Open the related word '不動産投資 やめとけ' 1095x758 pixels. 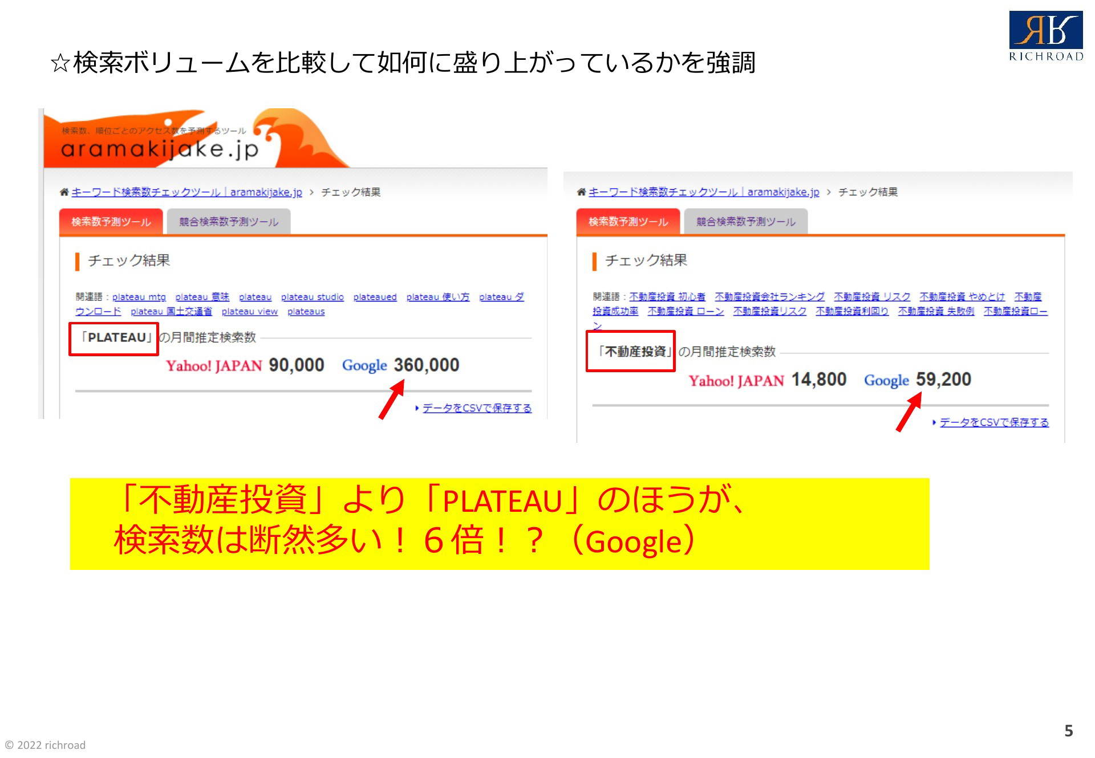(x=962, y=297)
